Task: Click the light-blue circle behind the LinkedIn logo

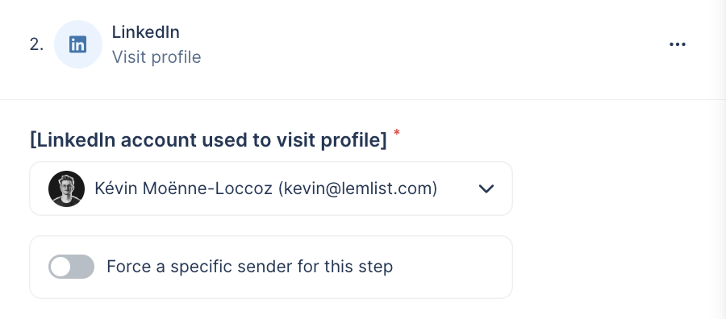Action: coord(77,44)
